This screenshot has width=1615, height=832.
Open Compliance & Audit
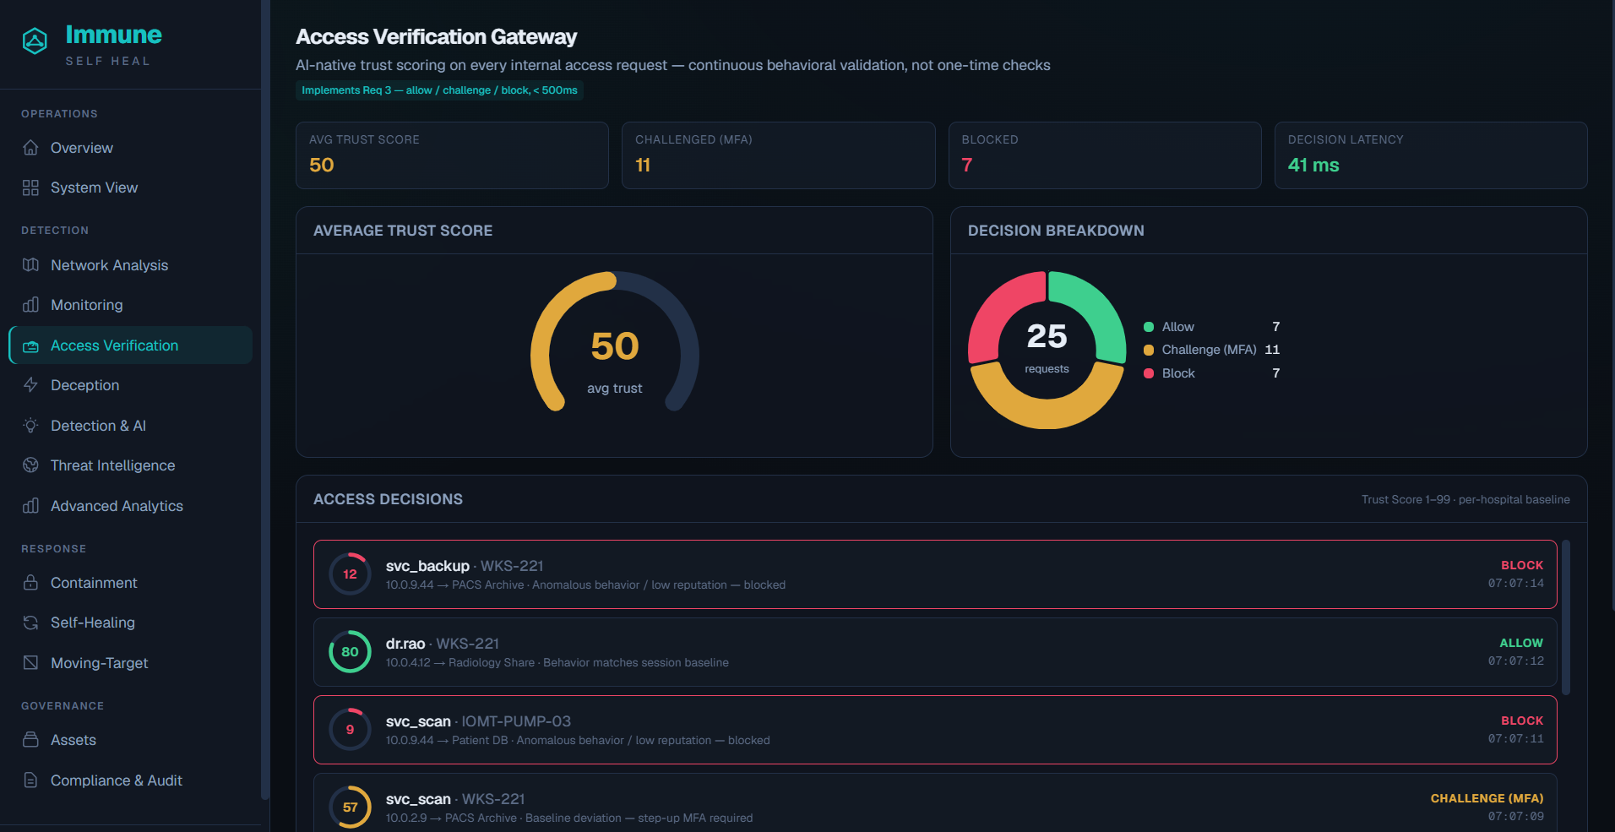(x=130, y=780)
